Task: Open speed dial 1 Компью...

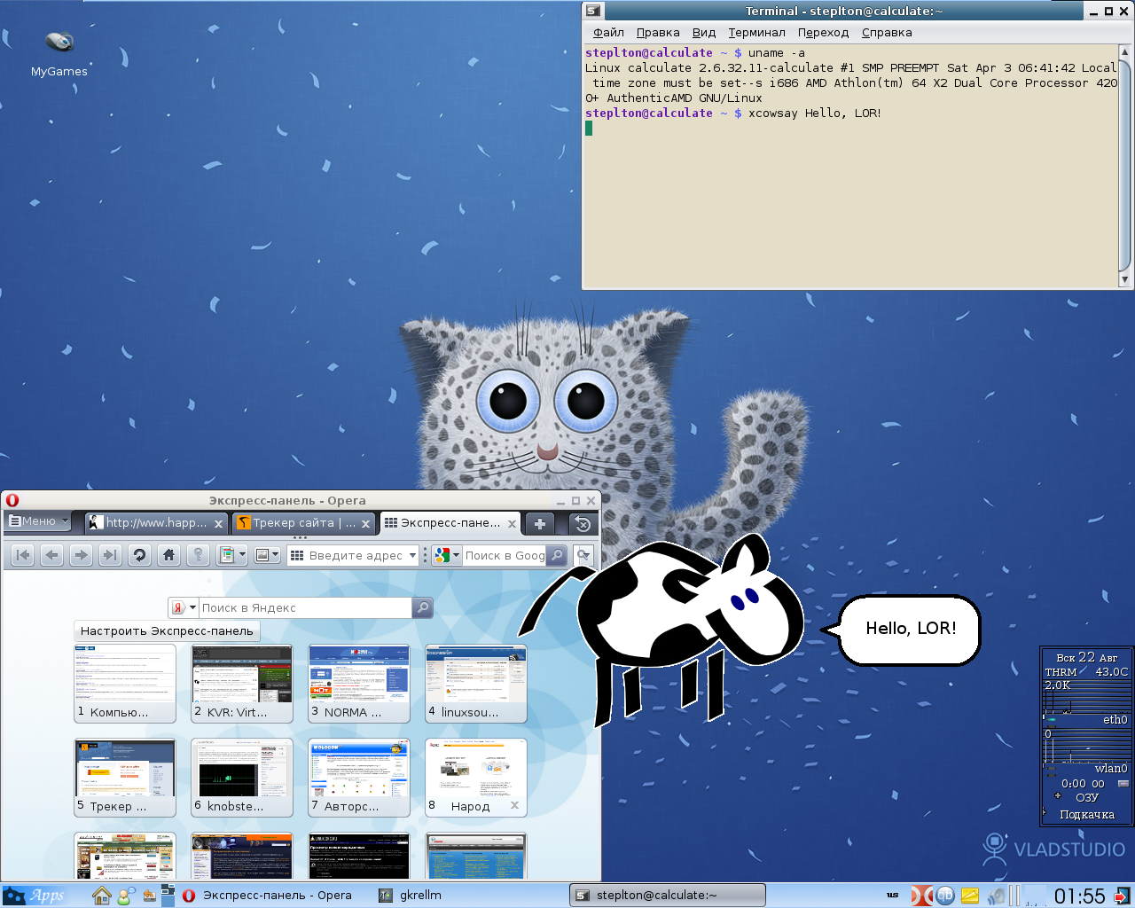Action: point(125,683)
